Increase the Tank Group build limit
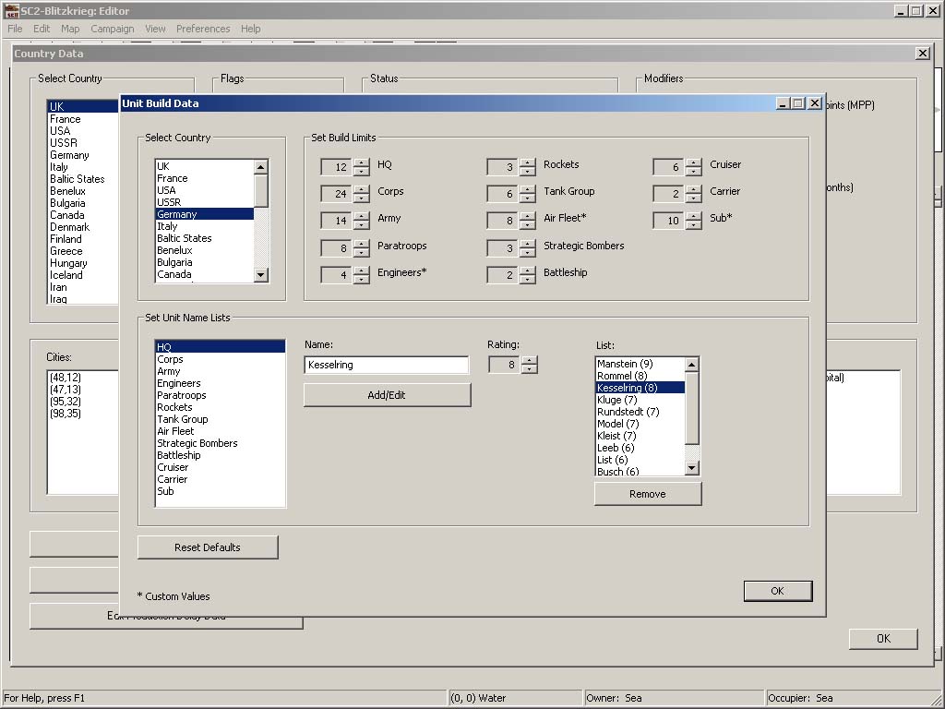 point(527,189)
